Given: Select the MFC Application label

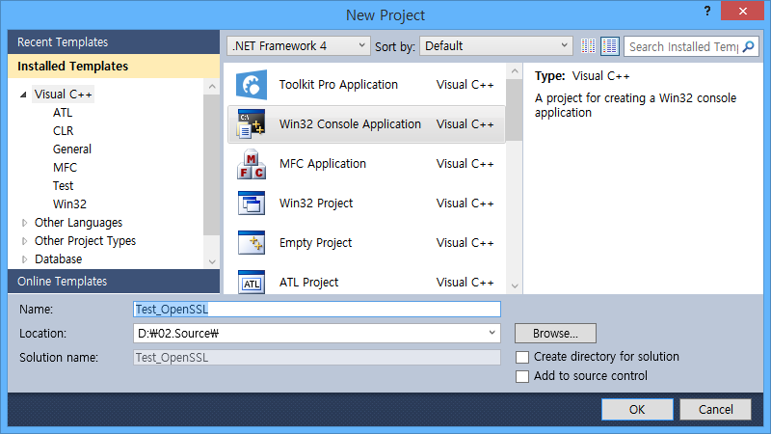Looking at the screenshot, I should pos(323,164).
